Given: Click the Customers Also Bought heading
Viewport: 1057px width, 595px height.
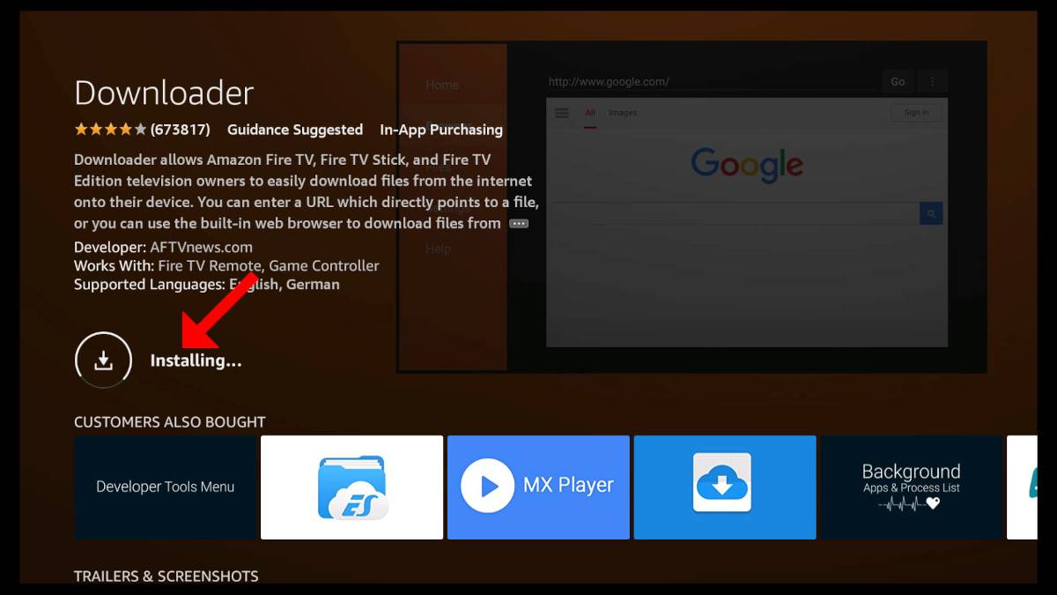Looking at the screenshot, I should point(170,422).
